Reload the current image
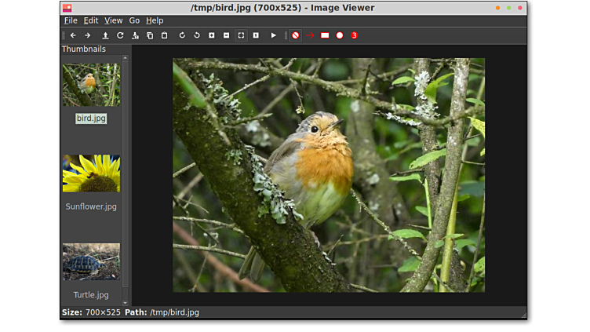 120,35
